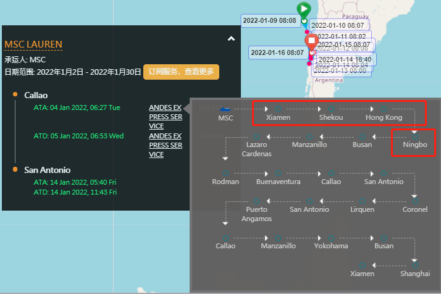Select the 2022-01-09 08:08 timestamp label
Viewport: 441px width, 294px height.
click(x=271, y=20)
